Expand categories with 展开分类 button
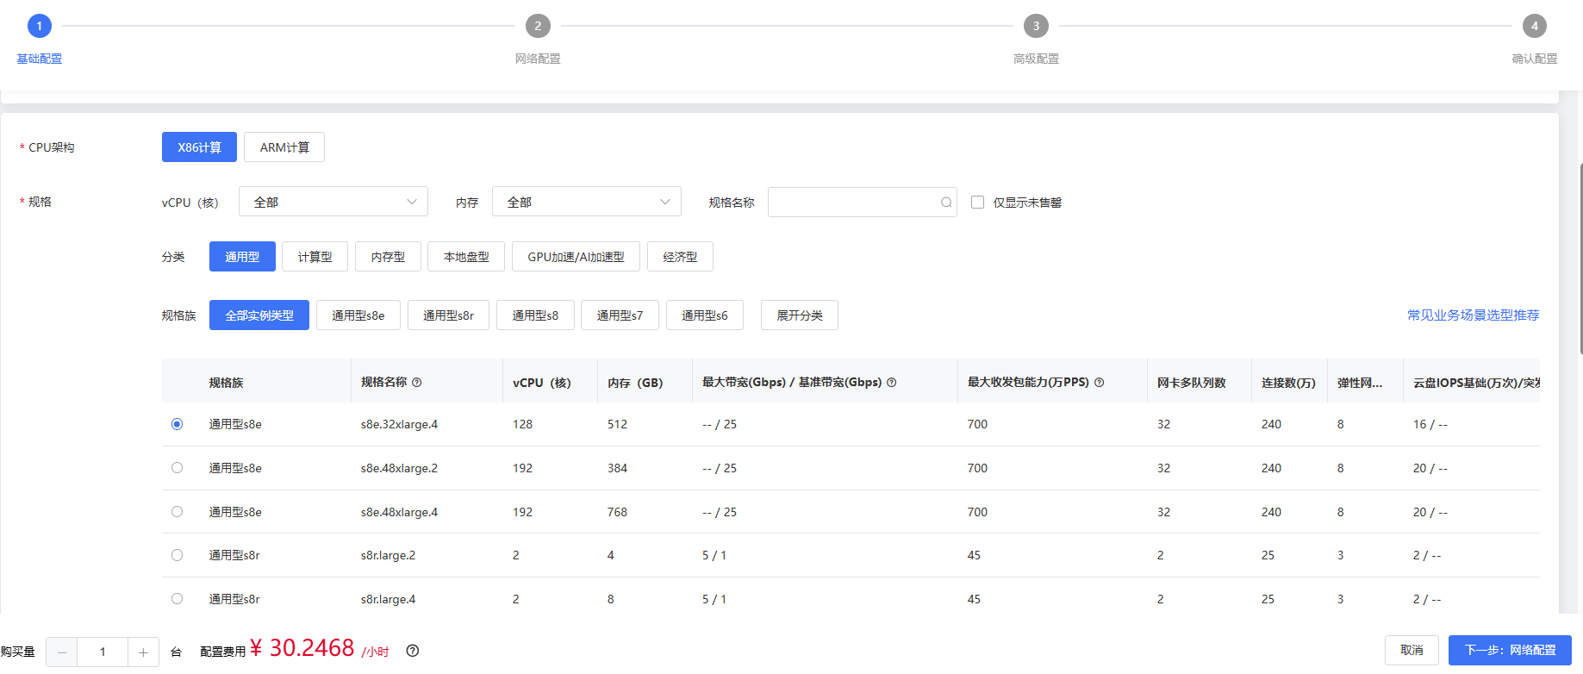The image size is (1583, 674). coord(799,315)
